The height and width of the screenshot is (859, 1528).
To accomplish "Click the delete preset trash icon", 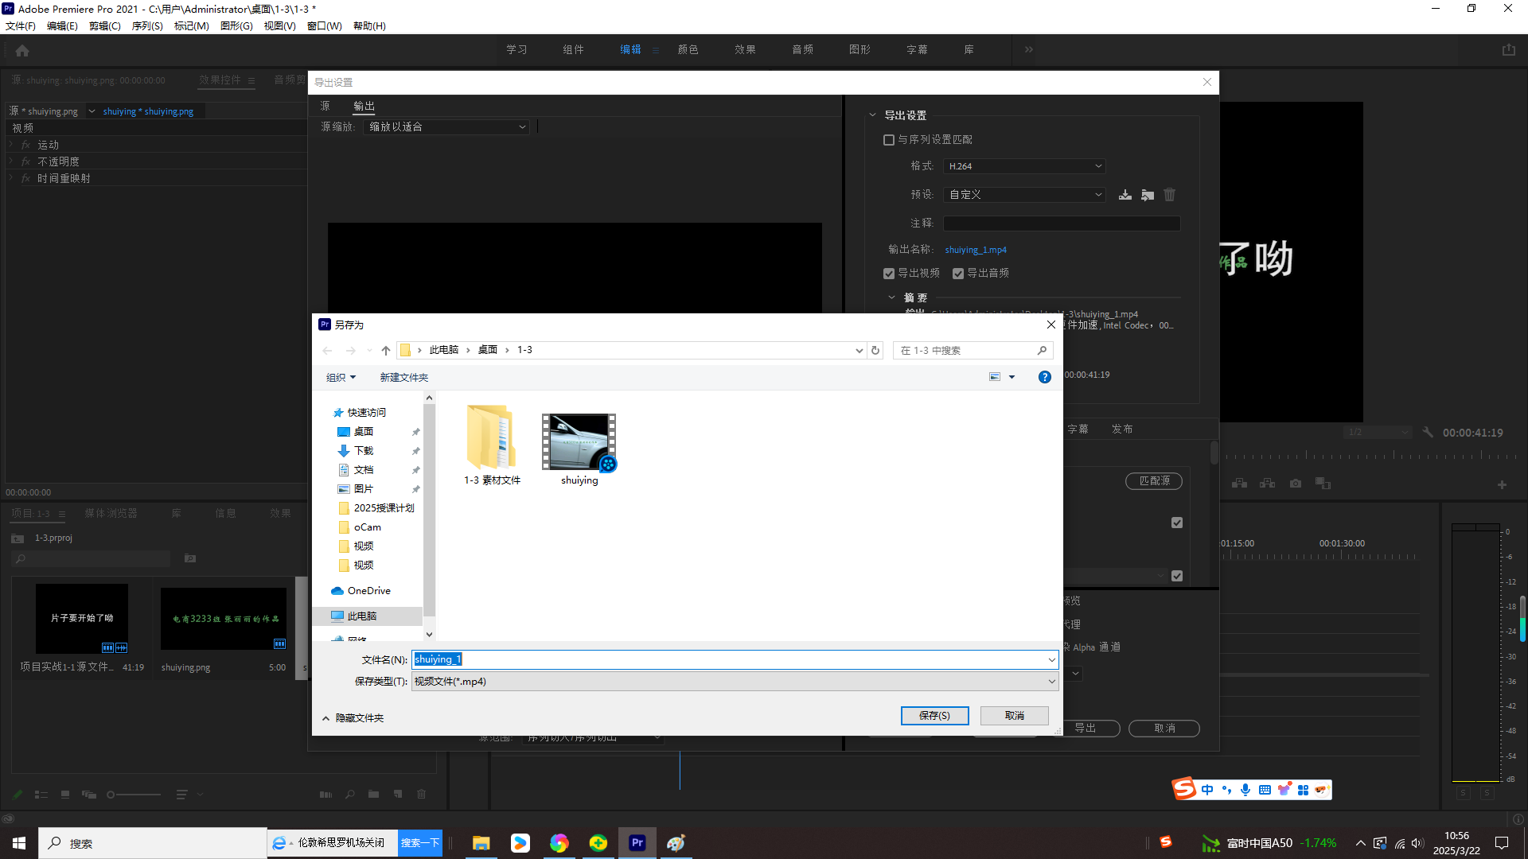I will click(x=1169, y=195).
